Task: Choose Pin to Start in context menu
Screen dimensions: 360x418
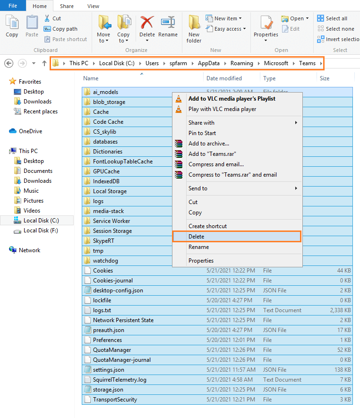Action: pyautogui.click(x=237, y=133)
